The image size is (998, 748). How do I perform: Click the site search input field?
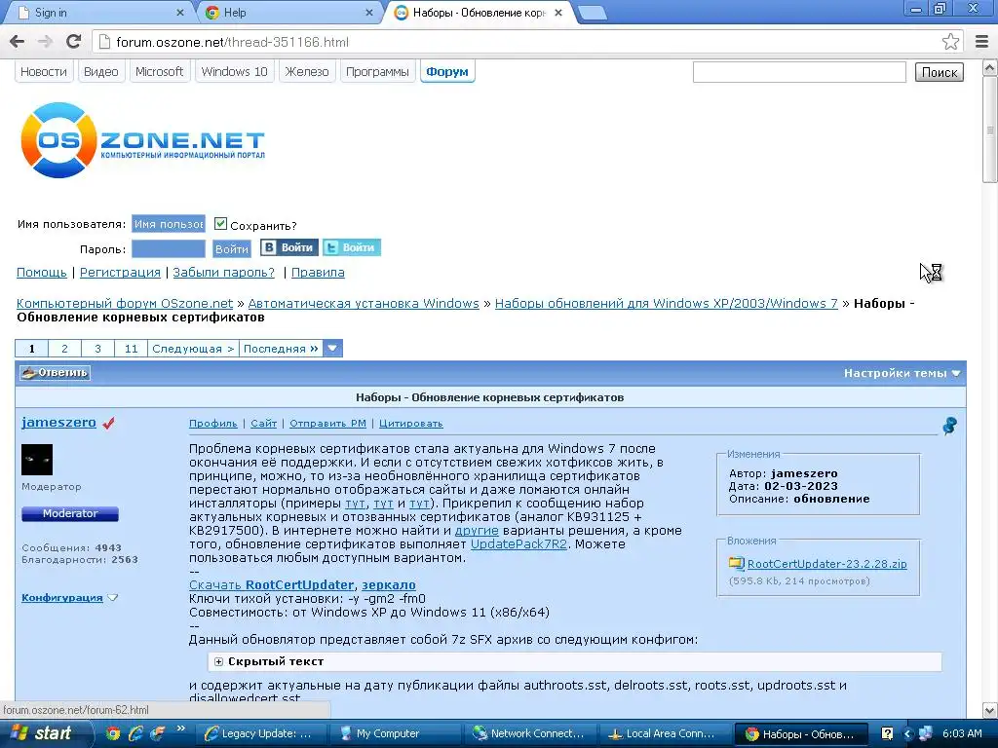pyautogui.click(x=799, y=72)
